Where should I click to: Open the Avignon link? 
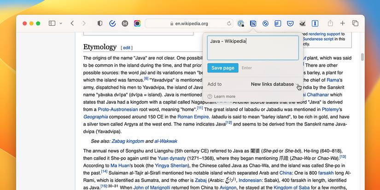[x=228, y=188]
